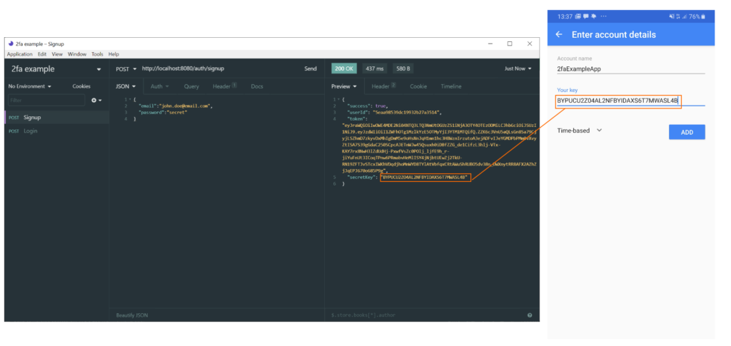The height and width of the screenshot is (346, 731).
Task: Open the No Environment dropdown
Action: [30, 86]
